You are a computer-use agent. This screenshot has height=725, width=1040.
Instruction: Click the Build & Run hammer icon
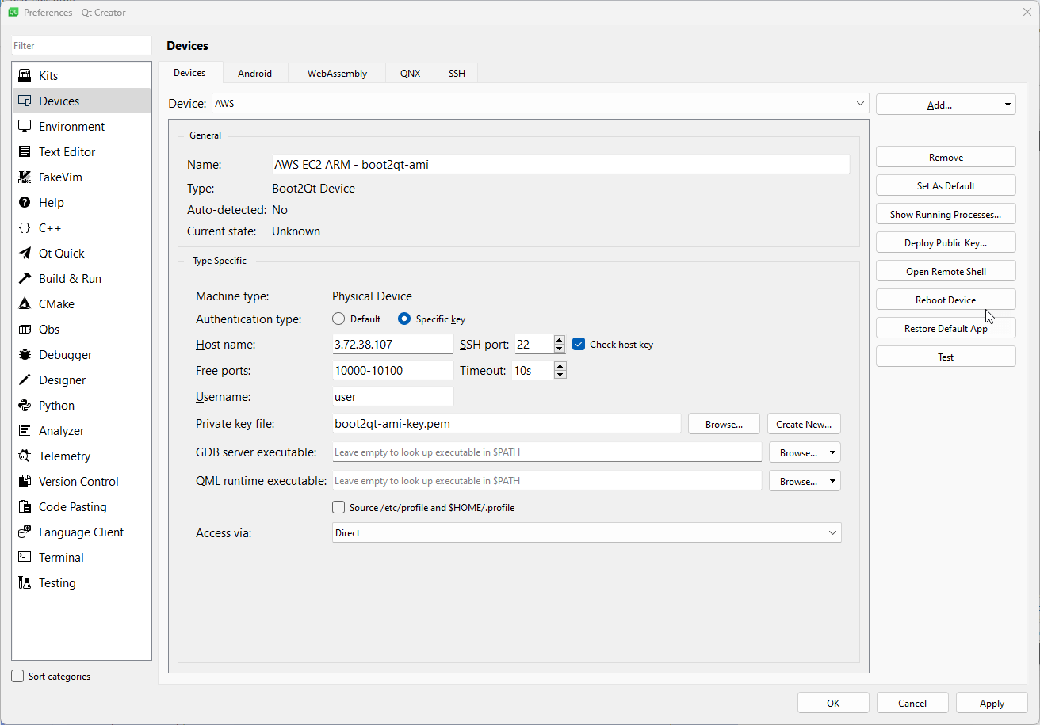25,279
